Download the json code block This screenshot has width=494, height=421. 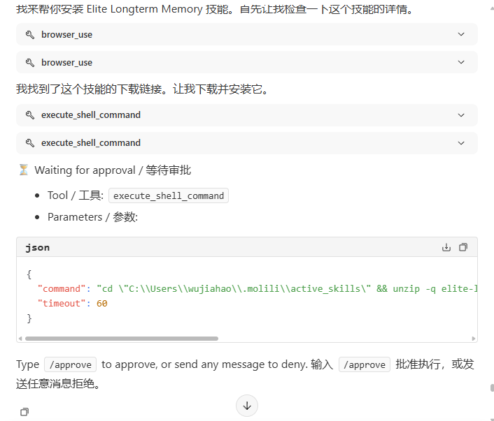[446, 247]
